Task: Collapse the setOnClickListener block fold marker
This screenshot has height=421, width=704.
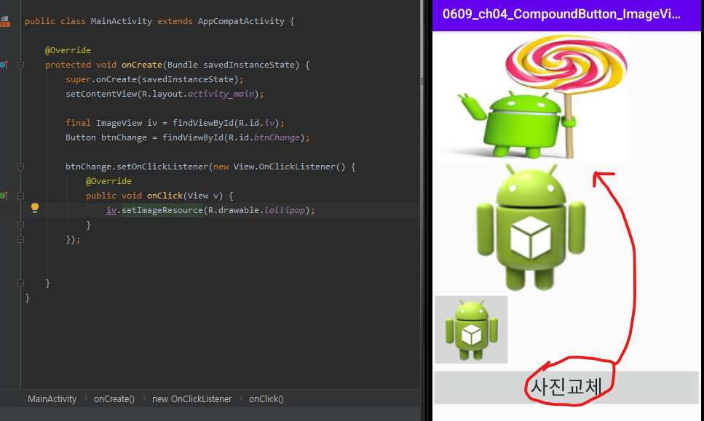Action: (x=20, y=167)
